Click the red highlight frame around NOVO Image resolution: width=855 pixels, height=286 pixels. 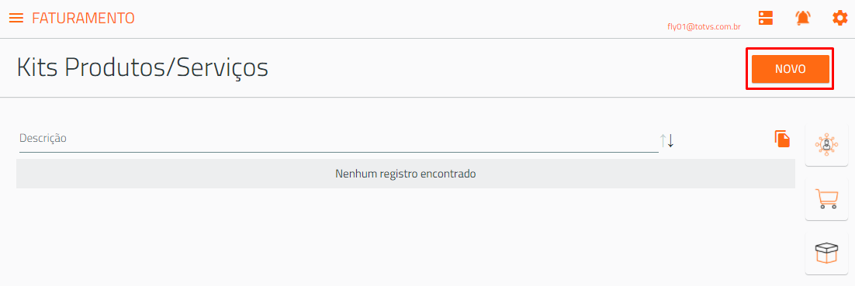click(790, 49)
